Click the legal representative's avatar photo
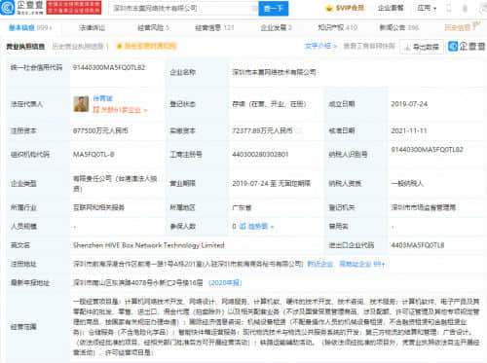Screen dimensions: 487x363 (81, 104)
